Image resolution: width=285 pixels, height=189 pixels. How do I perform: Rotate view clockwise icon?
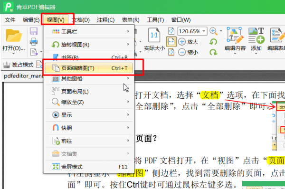point(213,52)
